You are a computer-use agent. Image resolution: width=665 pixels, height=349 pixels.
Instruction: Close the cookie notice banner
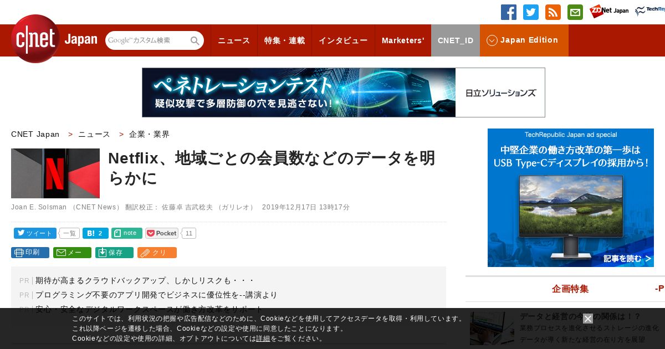(588, 319)
